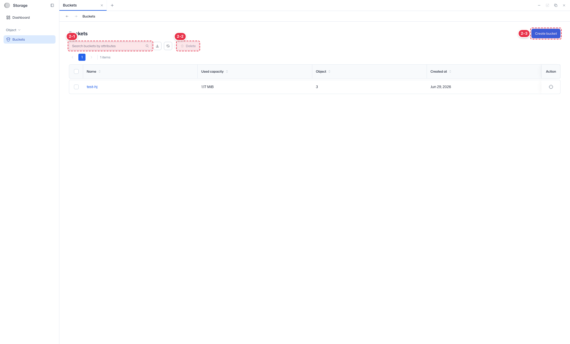Select Buckets in the sidebar

29,39
